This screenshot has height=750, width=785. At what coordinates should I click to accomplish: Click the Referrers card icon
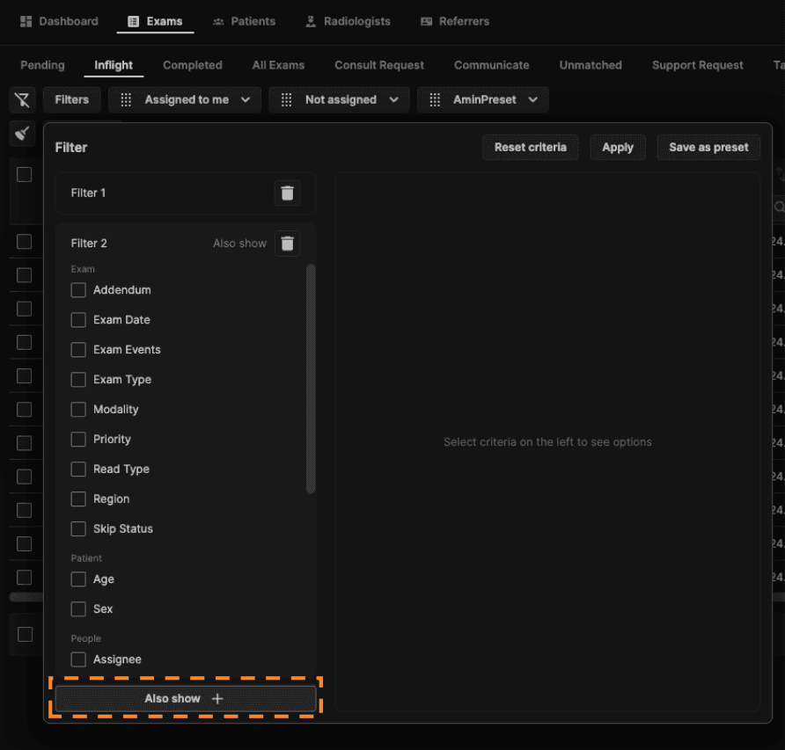[426, 21]
